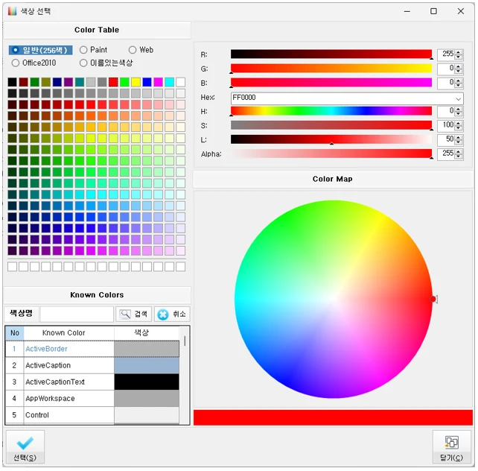Screen dimensions: 478x471
Task: Click the first empty custom color slot
Action: [x=13, y=266]
